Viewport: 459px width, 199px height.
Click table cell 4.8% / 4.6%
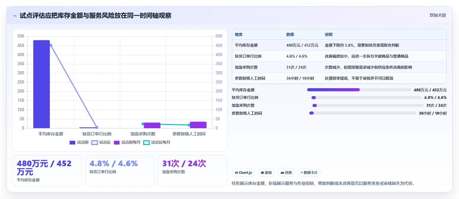pyautogui.click(x=297, y=56)
